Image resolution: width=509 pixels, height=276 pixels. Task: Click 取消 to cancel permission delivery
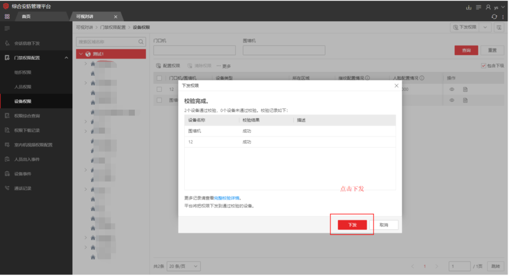tap(384, 225)
